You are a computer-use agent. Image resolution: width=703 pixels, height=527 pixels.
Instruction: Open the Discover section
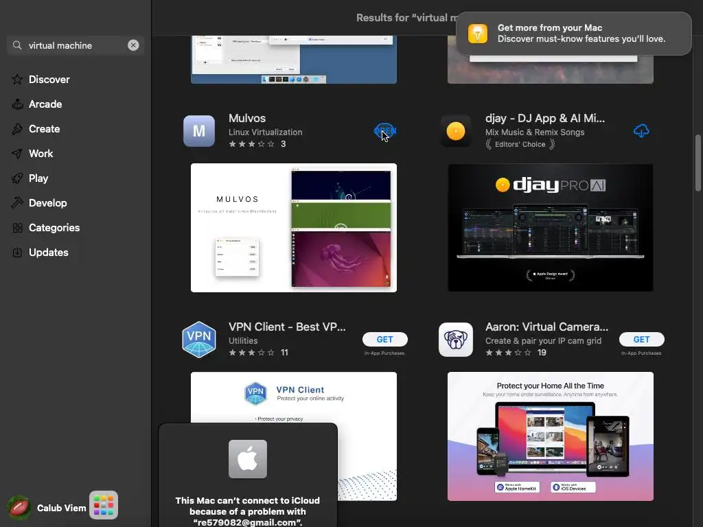click(49, 80)
